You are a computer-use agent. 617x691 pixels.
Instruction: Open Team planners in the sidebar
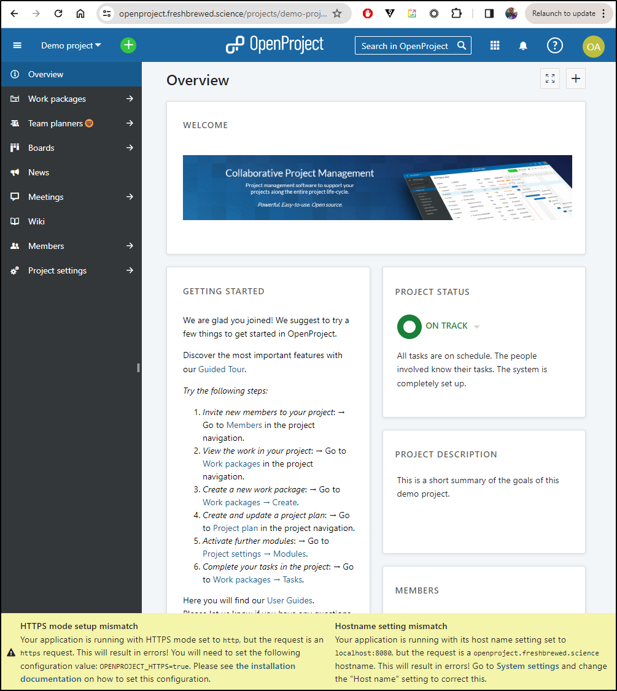(x=56, y=123)
